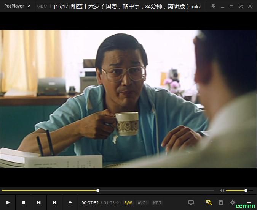Viewport: 257px width, 210px height.
Task: Maximize the PotPlayer window
Action: point(231,6)
